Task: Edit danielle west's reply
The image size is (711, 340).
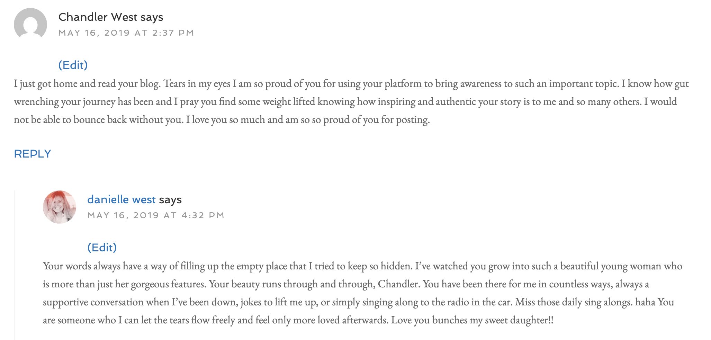Action: click(x=102, y=248)
